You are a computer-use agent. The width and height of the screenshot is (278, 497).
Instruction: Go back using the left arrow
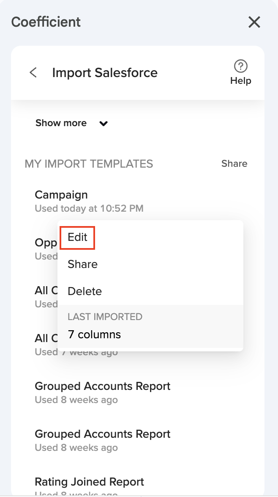[33, 72]
